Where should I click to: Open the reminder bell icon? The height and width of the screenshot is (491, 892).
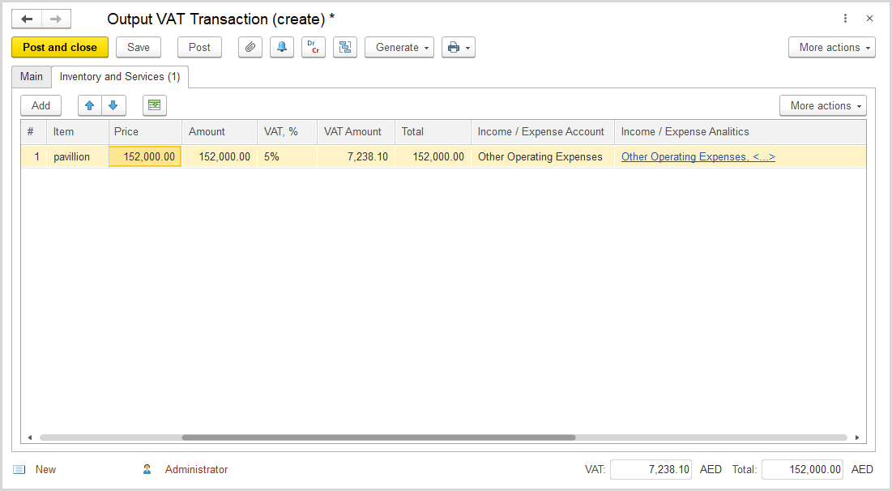tap(282, 47)
